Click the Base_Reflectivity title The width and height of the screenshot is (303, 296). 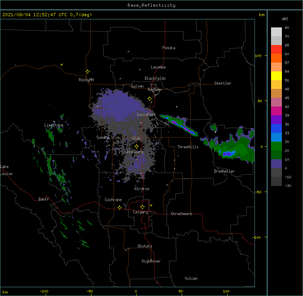point(151,5)
